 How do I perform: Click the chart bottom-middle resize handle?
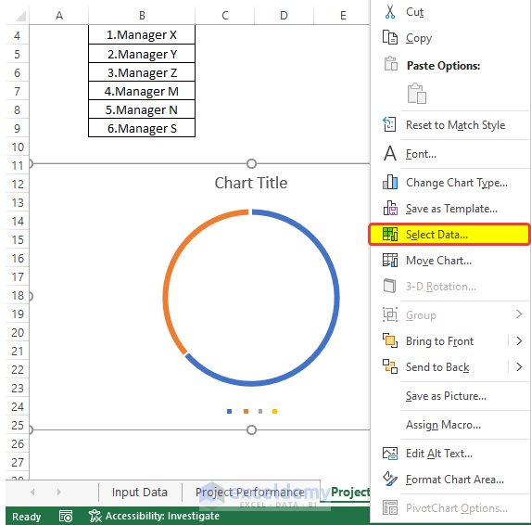coord(251,429)
